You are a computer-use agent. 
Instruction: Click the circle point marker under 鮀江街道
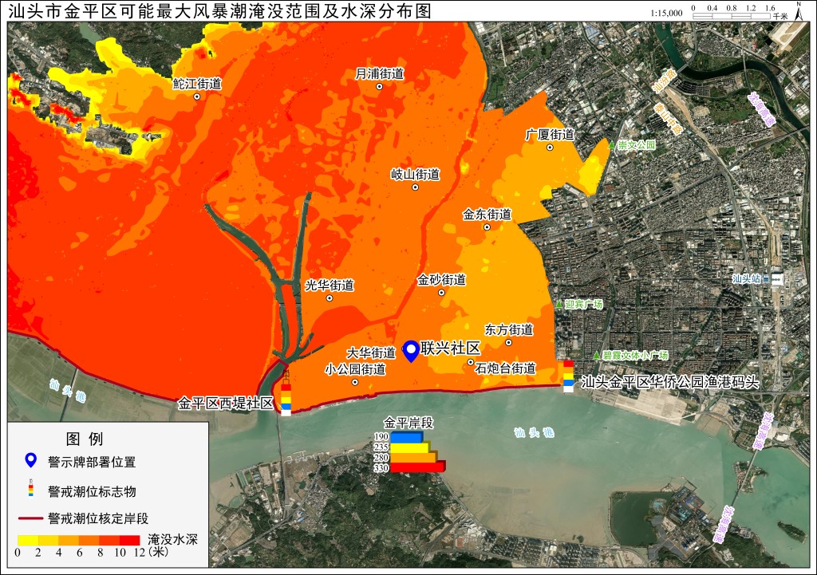197,96
